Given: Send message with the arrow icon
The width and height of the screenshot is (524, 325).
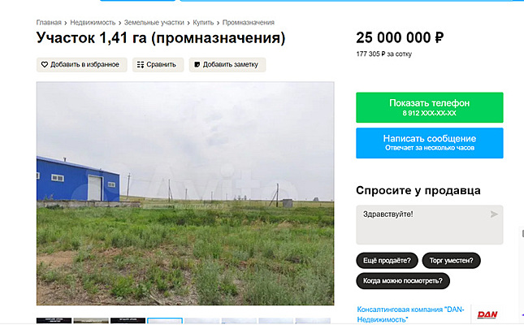Looking at the screenshot, I should click(x=494, y=214).
